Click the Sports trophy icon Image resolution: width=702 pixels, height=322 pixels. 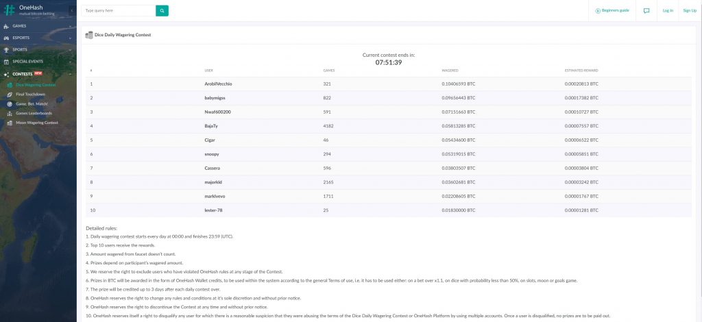point(6,49)
